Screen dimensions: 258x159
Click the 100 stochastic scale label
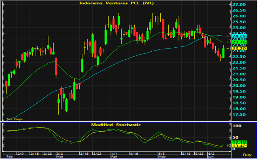click(x=237, y=126)
